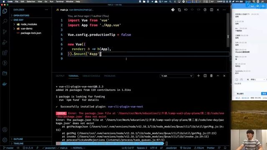Close the terminal panel

coord(224,76)
